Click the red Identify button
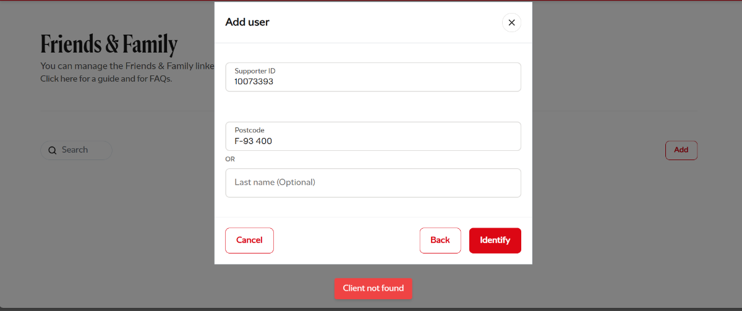742x311 pixels. [495, 241]
